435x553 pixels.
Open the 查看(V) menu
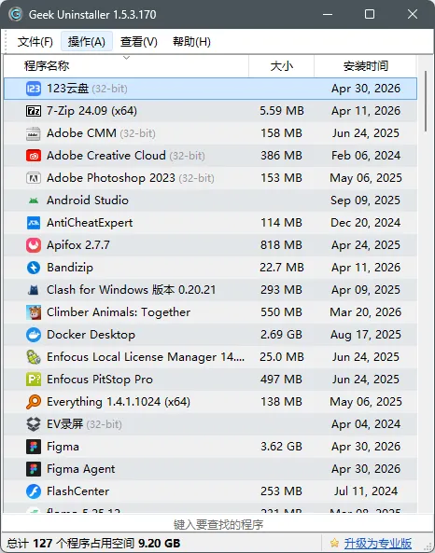pyautogui.click(x=139, y=42)
